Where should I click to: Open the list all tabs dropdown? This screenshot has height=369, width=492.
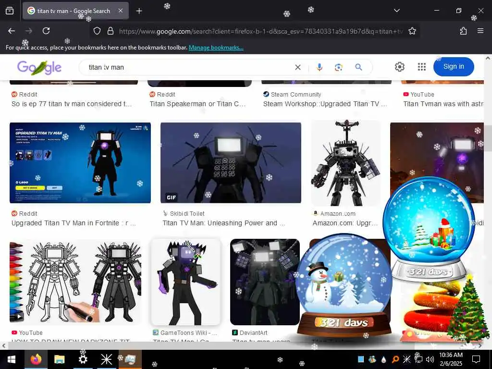tap(396, 11)
